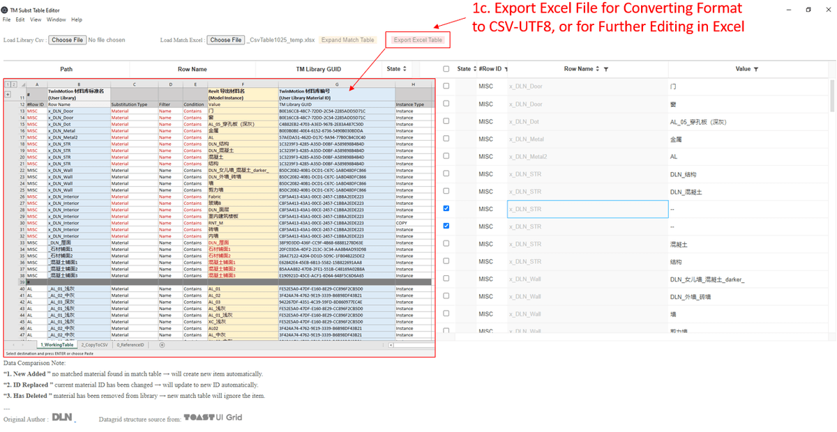
Task: Click Excel cell 'Substitution Type' header
Action: coord(134,105)
